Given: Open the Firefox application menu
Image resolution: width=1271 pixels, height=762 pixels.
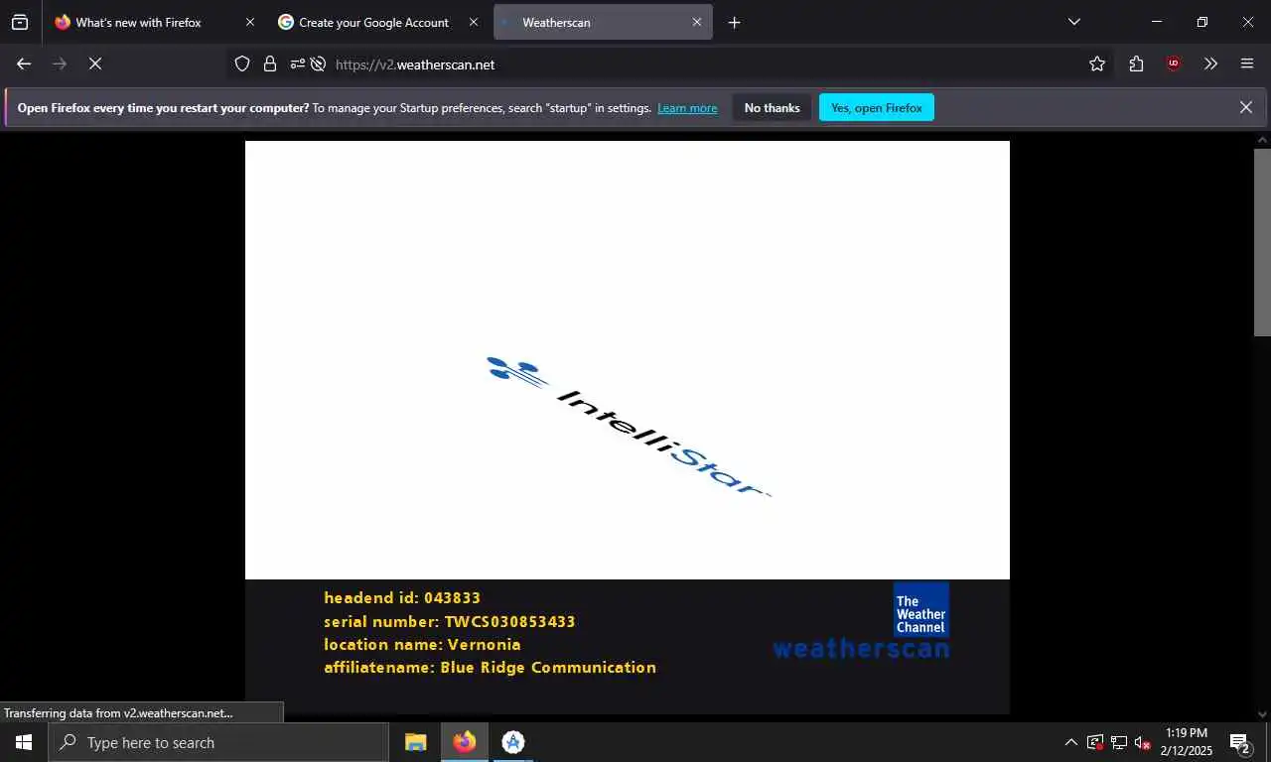Looking at the screenshot, I should [x=1247, y=63].
